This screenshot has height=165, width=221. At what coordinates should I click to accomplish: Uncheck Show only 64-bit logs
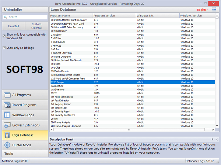tap(4, 48)
